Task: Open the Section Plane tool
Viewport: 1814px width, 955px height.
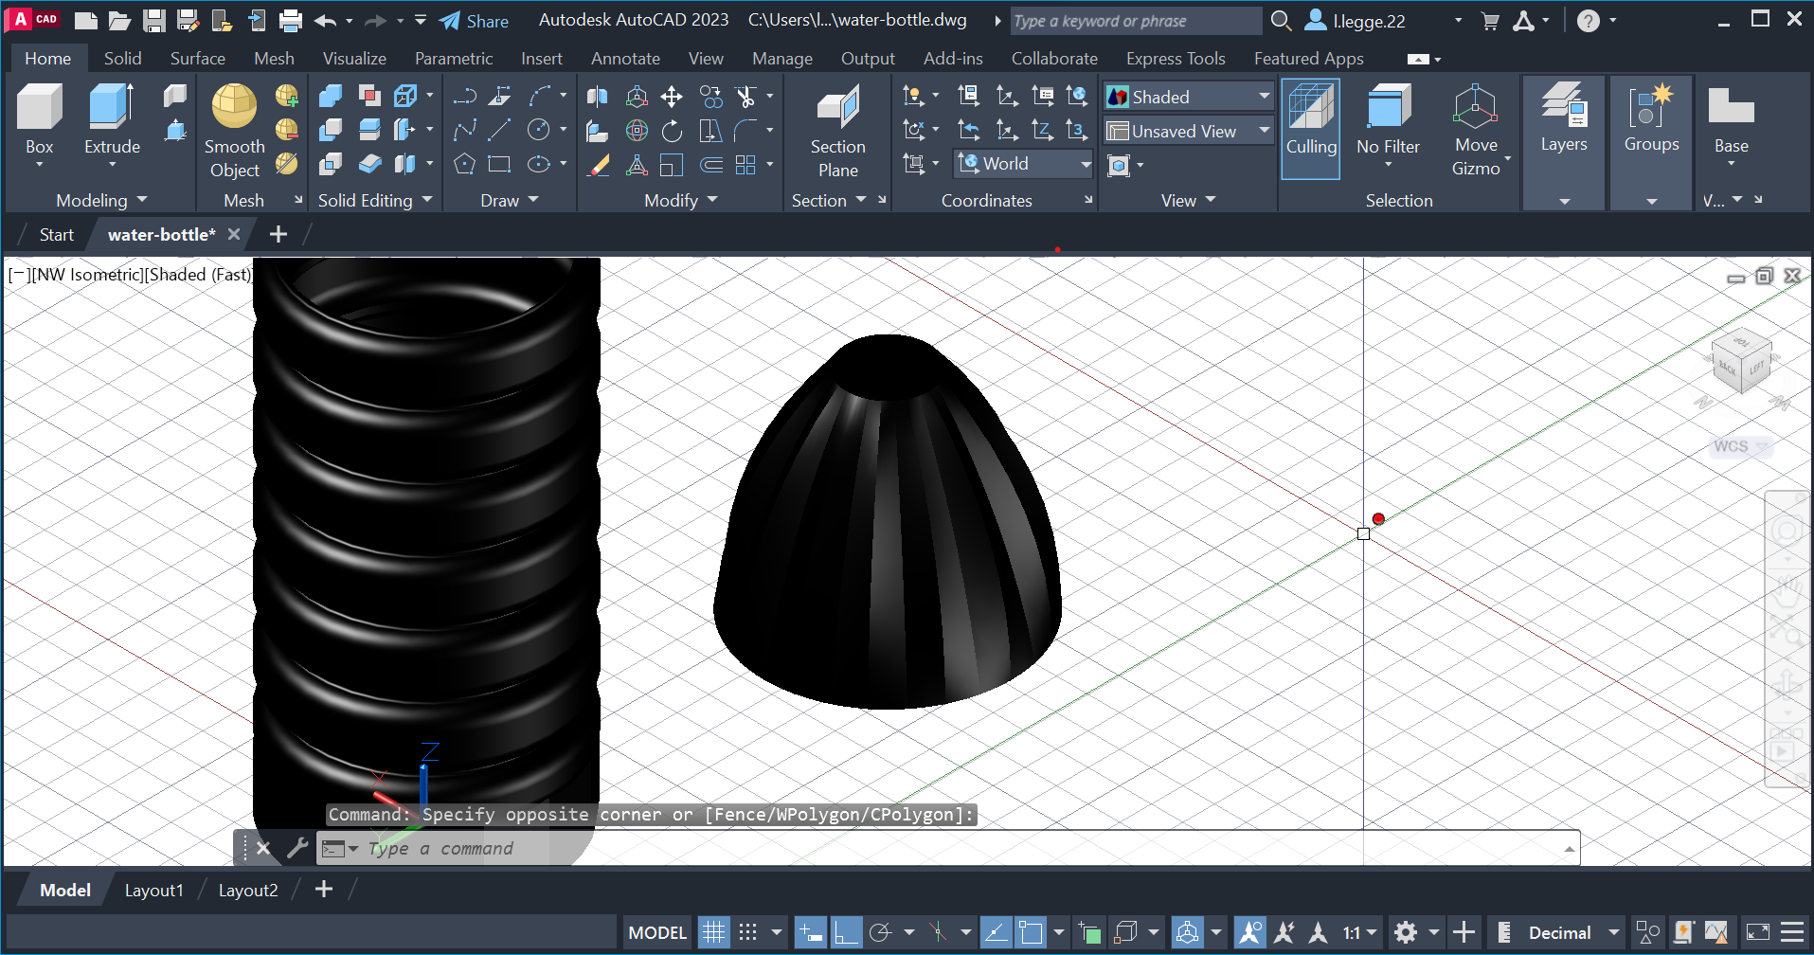Action: [x=837, y=131]
